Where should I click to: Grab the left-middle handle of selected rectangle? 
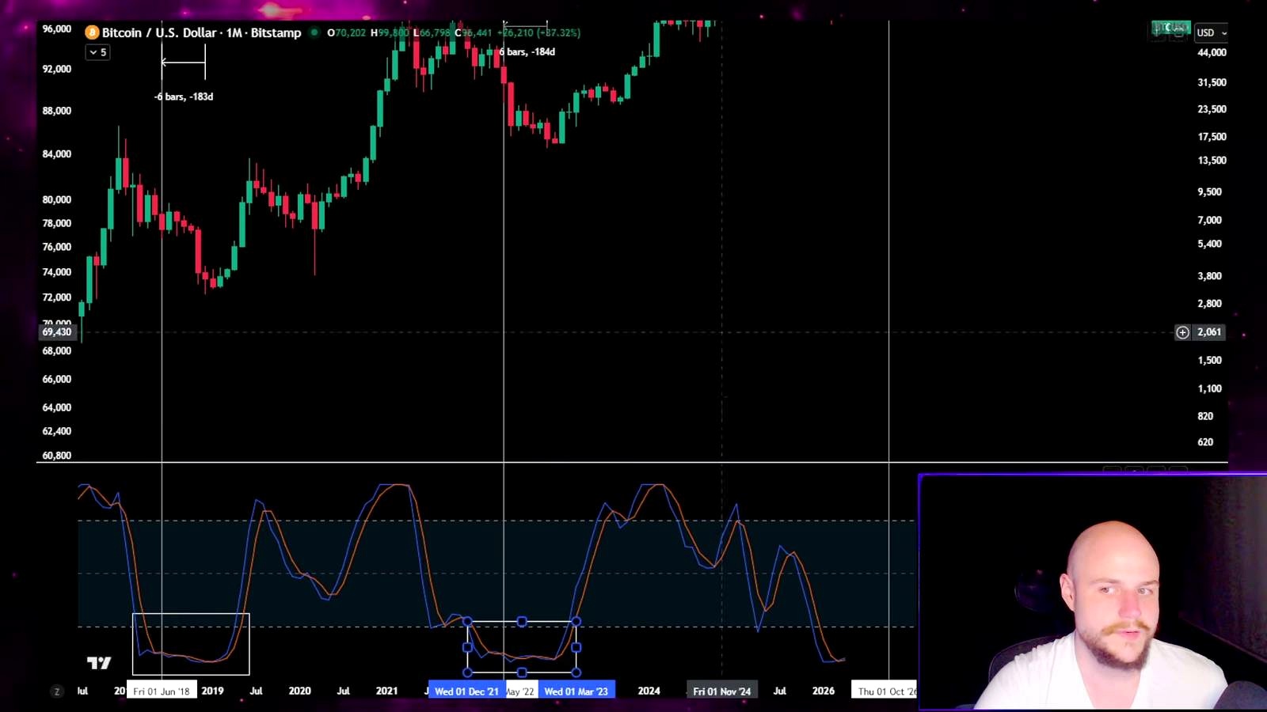pyautogui.click(x=467, y=647)
